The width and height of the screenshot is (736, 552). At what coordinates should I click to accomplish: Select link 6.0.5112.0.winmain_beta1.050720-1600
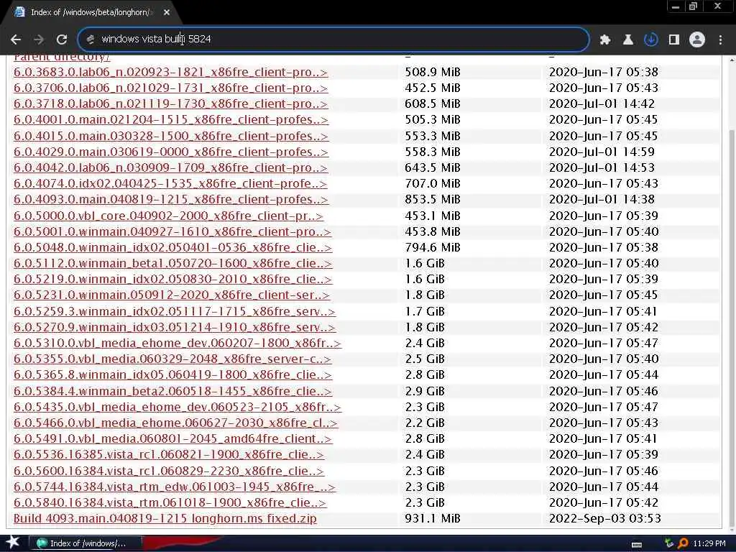tap(172, 263)
